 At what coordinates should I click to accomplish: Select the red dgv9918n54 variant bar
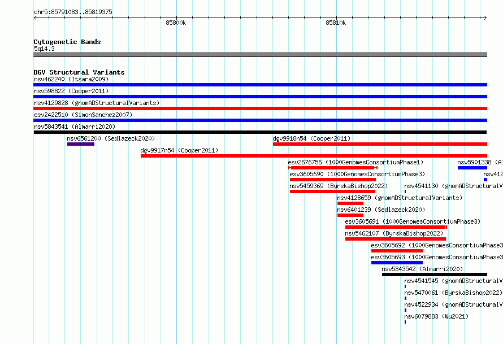tap(380, 144)
